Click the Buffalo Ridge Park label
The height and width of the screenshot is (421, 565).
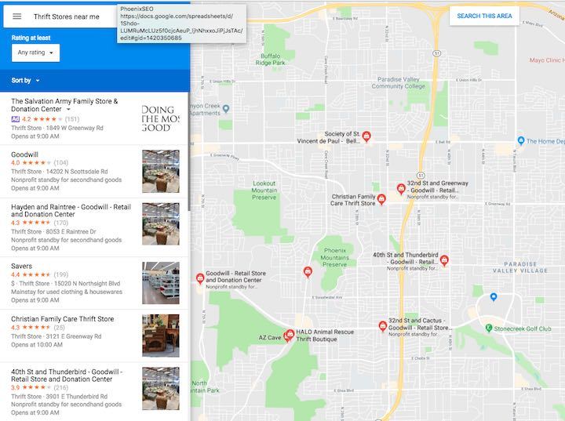[x=270, y=60]
